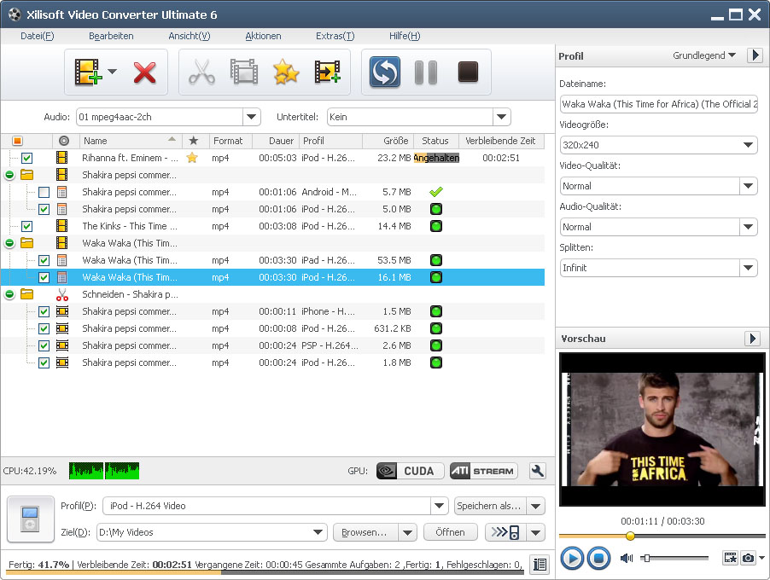
Task: Stop the preview playback
Action: point(598,558)
